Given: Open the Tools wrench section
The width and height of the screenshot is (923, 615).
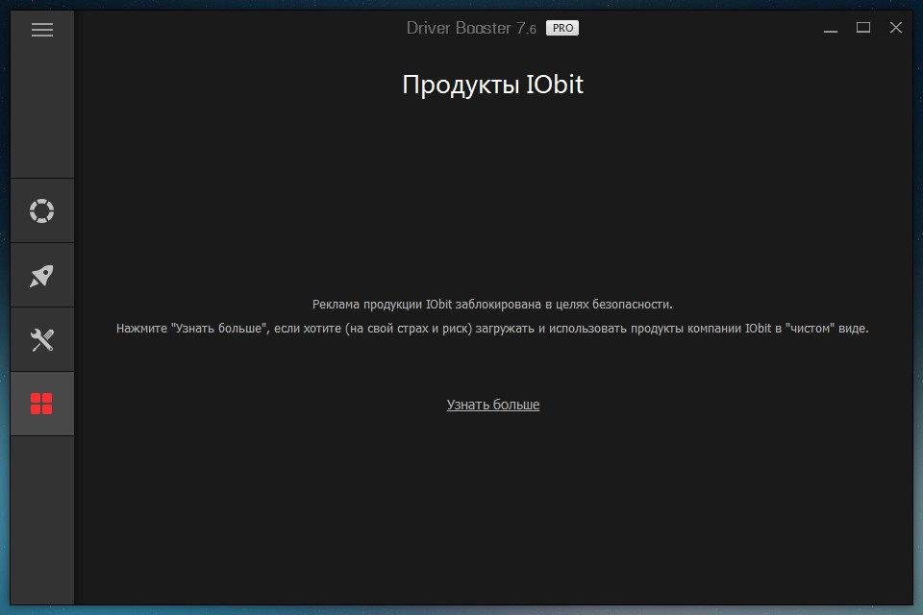Looking at the screenshot, I should [41, 339].
